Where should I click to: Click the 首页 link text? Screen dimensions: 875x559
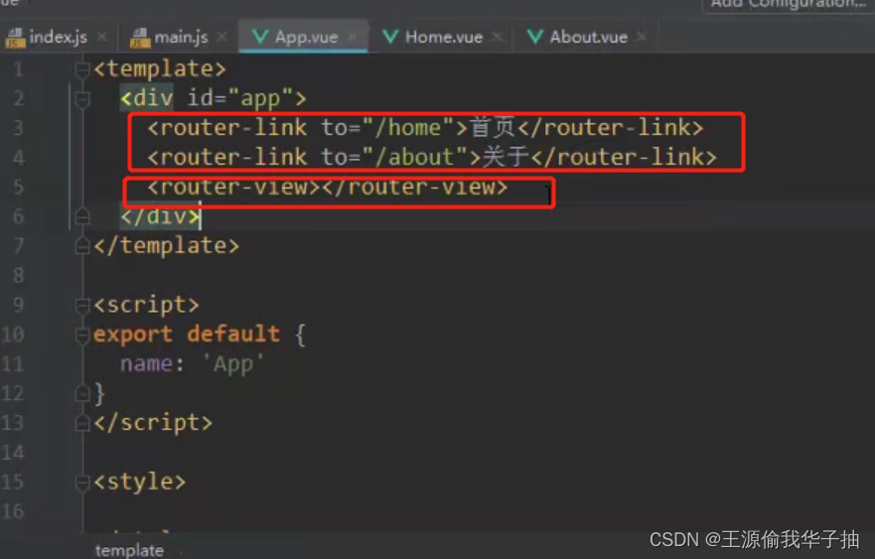point(493,128)
